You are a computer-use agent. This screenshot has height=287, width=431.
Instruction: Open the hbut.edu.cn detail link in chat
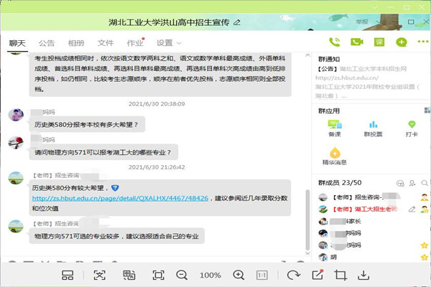click(x=120, y=198)
